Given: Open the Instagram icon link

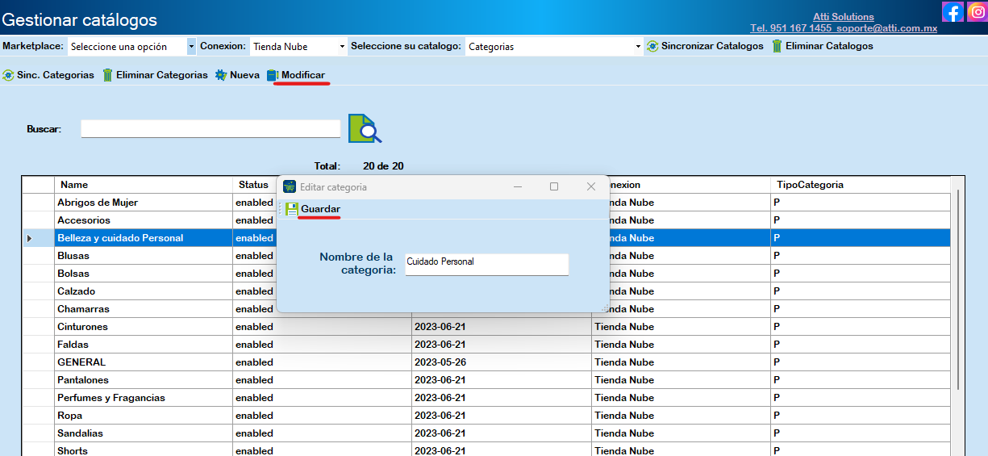Looking at the screenshot, I should coord(977,12).
